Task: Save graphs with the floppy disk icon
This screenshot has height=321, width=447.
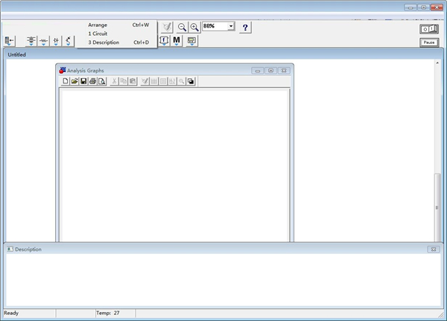Action: coord(83,81)
